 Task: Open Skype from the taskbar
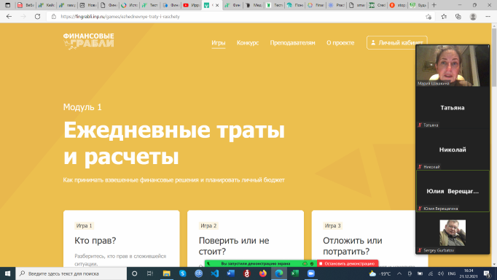183,273
